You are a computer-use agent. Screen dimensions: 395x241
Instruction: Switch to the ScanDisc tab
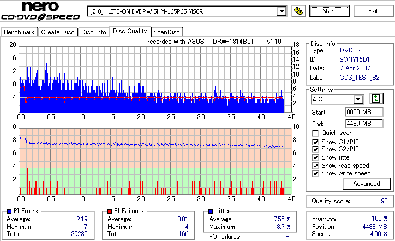coord(166,32)
